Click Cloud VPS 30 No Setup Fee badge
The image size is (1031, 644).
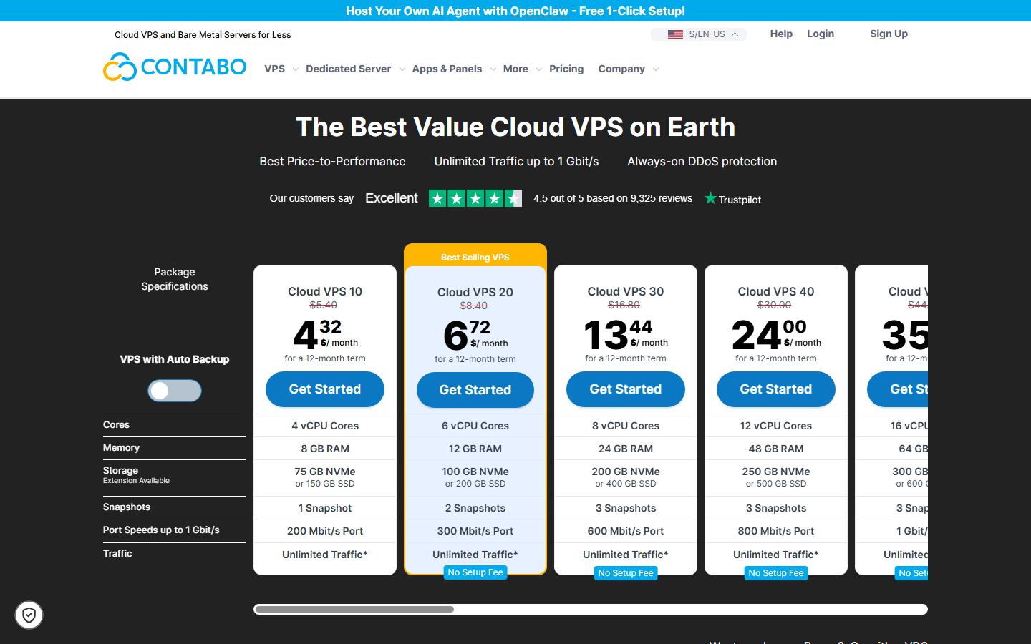626,573
